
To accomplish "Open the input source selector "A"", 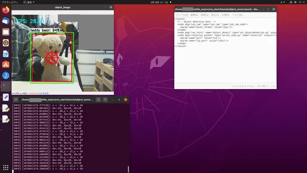I will click(282, 2).
